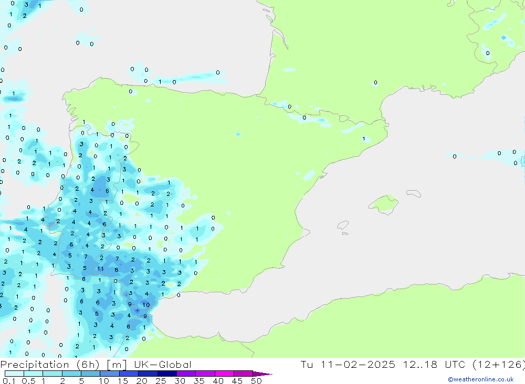This screenshot has height=384, width=525.
Task: Pick the 10–15 legend color swatch
Action: pyautogui.click(x=110, y=374)
